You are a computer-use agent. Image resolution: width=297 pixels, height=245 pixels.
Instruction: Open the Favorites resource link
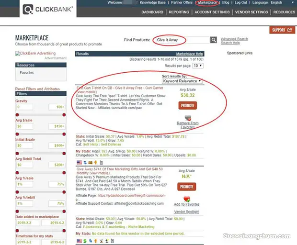[x=27, y=73]
